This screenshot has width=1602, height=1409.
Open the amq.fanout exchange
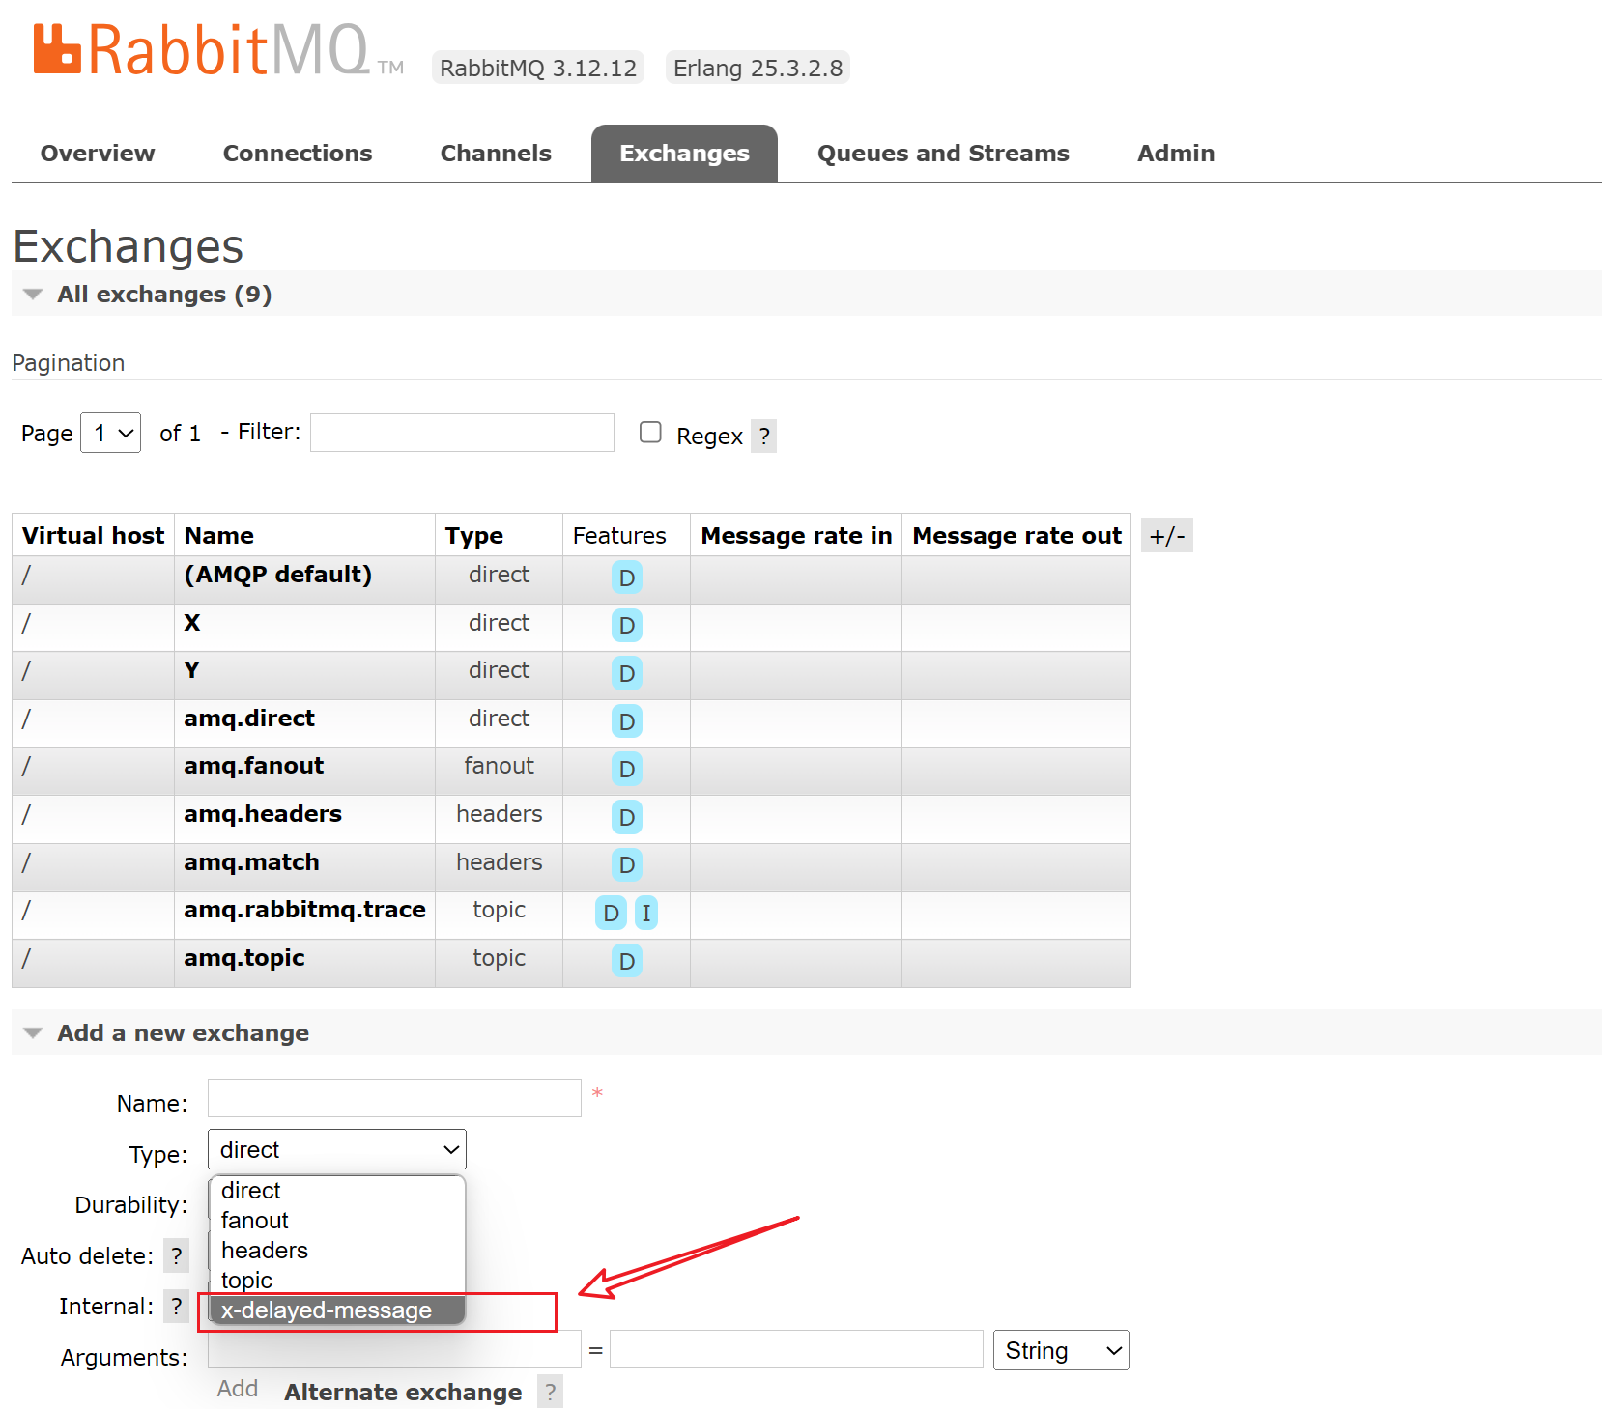pos(254,766)
